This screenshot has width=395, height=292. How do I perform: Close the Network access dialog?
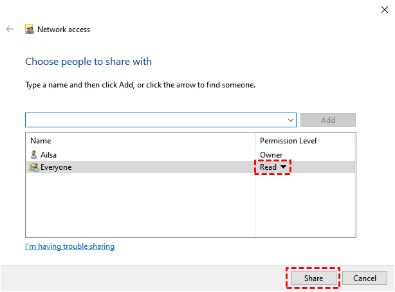(x=384, y=9)
